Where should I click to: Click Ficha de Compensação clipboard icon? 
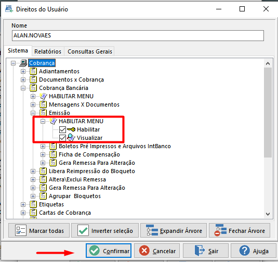(x=53, y=154)
